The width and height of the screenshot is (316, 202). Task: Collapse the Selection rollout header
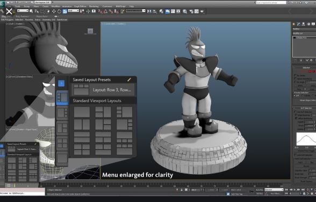tap(304, 68)
